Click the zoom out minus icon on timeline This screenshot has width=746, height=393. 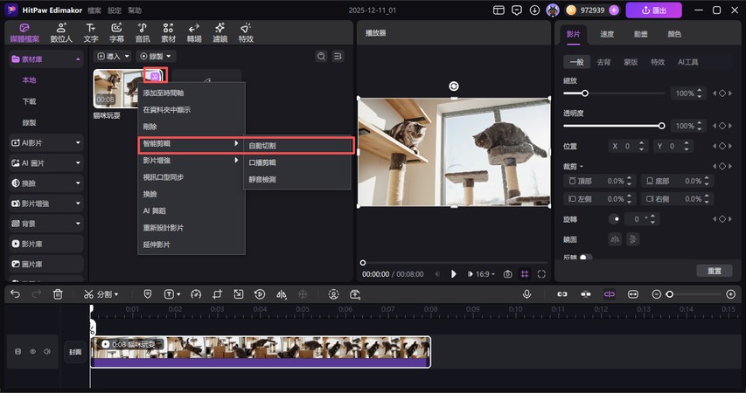(657, 294)
